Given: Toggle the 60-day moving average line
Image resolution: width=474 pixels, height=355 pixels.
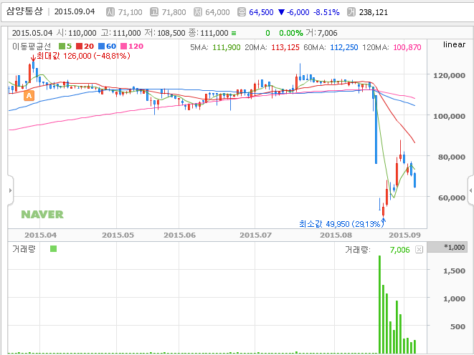Looking at the screenshot, I should coord(108,46).
